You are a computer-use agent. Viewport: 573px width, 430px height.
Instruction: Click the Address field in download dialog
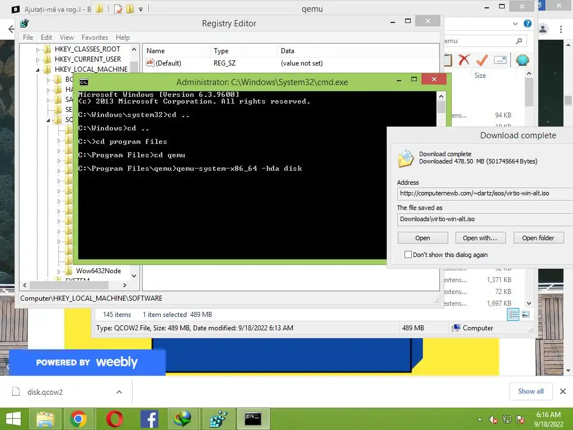pos(485,193)
